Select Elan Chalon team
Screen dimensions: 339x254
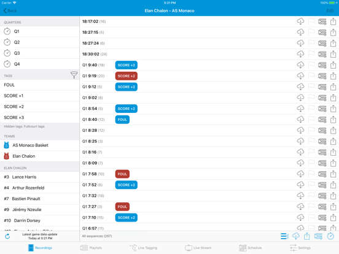point(40,156)
